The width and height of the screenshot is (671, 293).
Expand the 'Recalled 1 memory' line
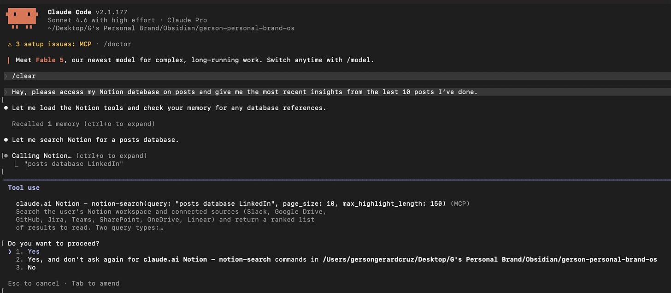pos(83,124)
